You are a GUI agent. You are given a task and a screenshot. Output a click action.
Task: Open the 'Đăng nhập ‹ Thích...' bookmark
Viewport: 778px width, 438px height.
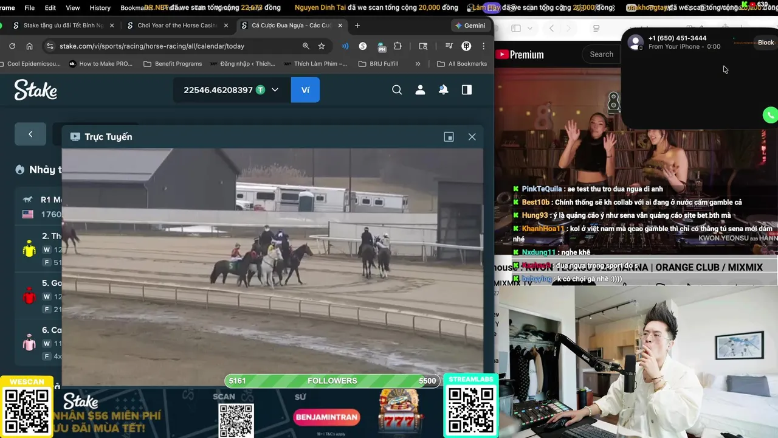click(242, 64)
